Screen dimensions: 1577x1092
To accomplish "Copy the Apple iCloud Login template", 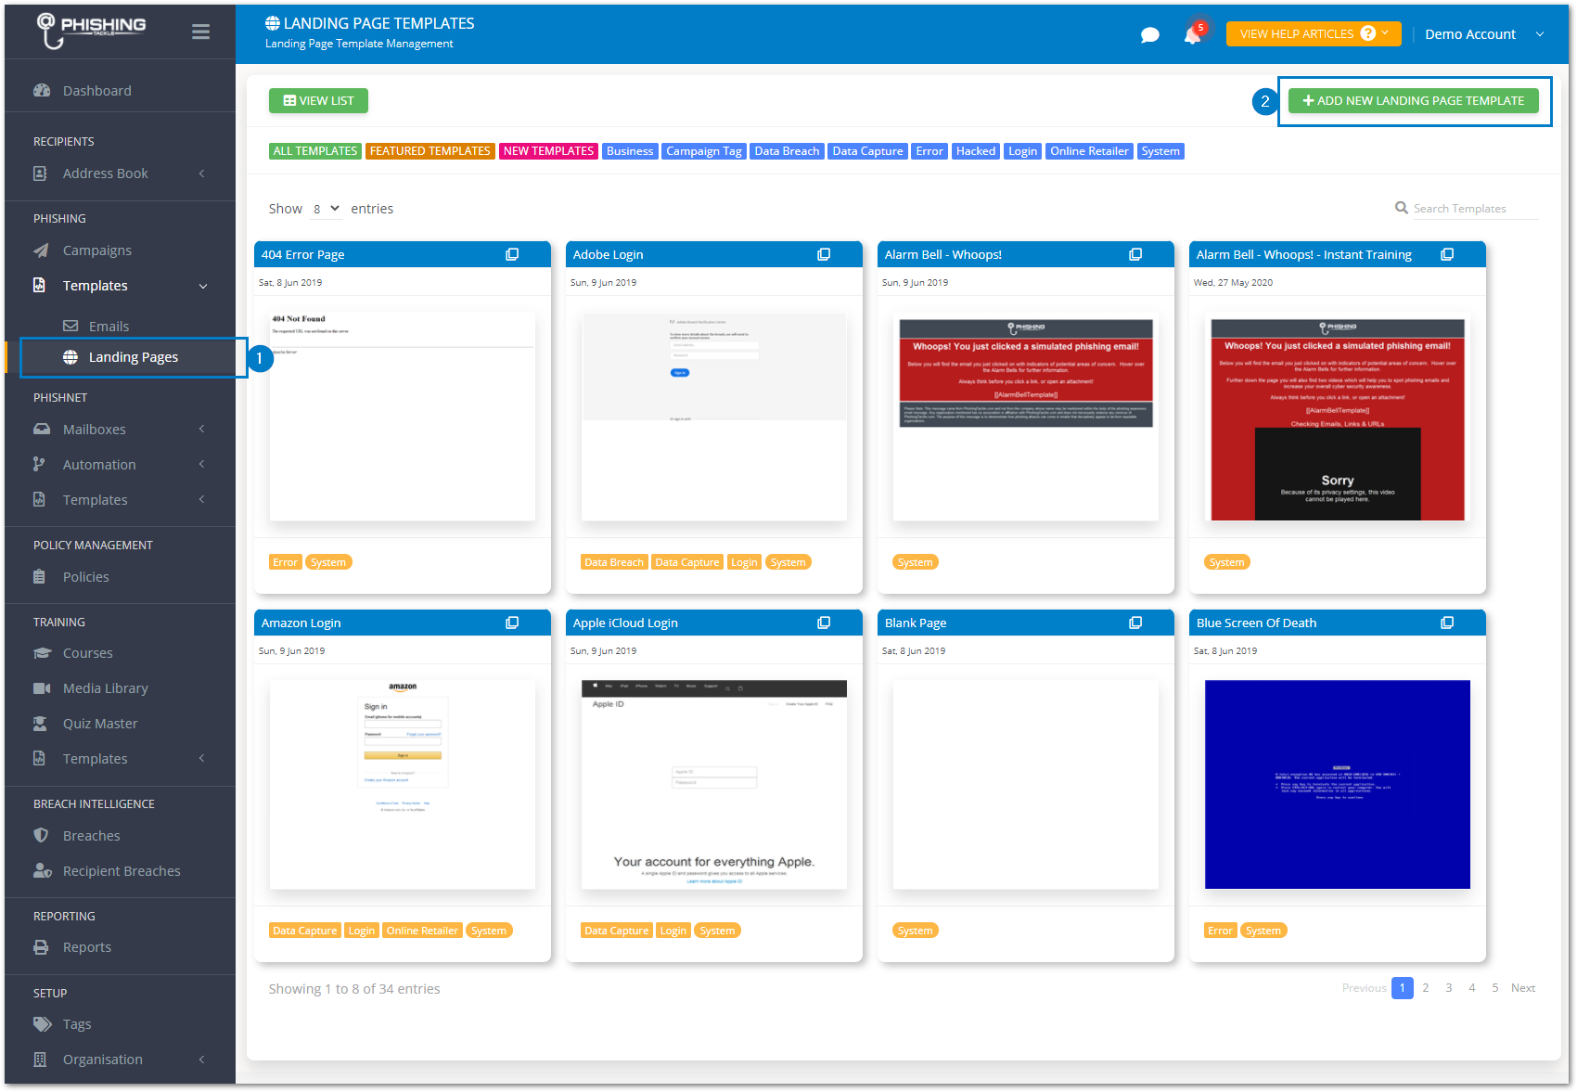I will pyautogui.click(x=824, y=623).
